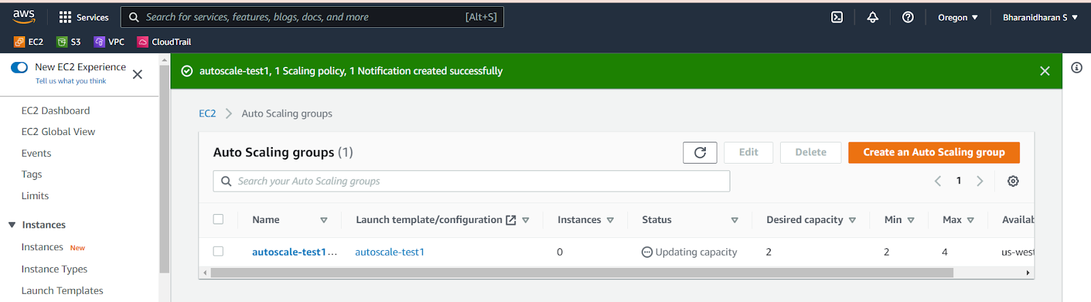Tick the select-all checkbox in table header
This screenshot has height=302, width=1091.
point(218,220)
